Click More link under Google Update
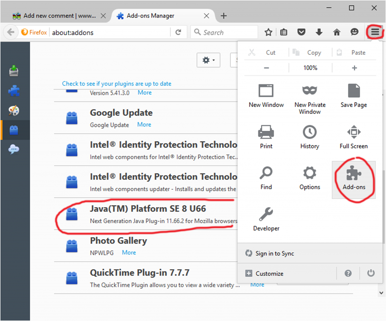Screen dimensions: 386x321 (144, 124)
